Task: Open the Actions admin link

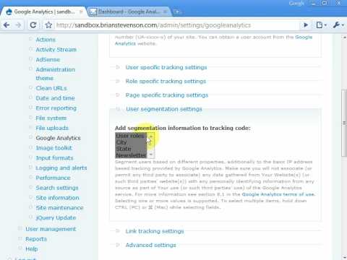Action: [46, 40]
